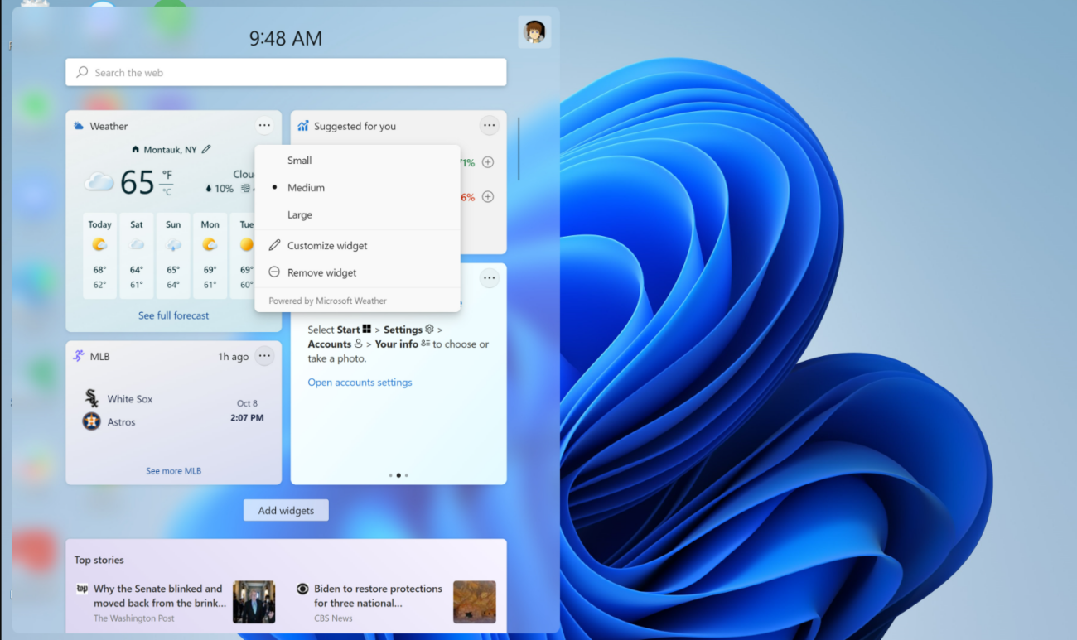This screenshot has height=640, width=1077.
Task: Click the minus circle icon for Remove widget
Action: click(x=274, y=272)
